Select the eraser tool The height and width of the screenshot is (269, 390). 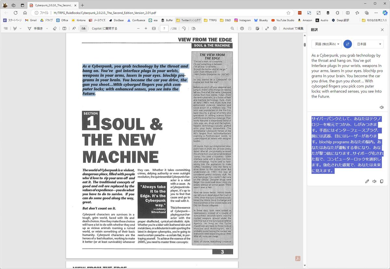click(x=55, y=29)
